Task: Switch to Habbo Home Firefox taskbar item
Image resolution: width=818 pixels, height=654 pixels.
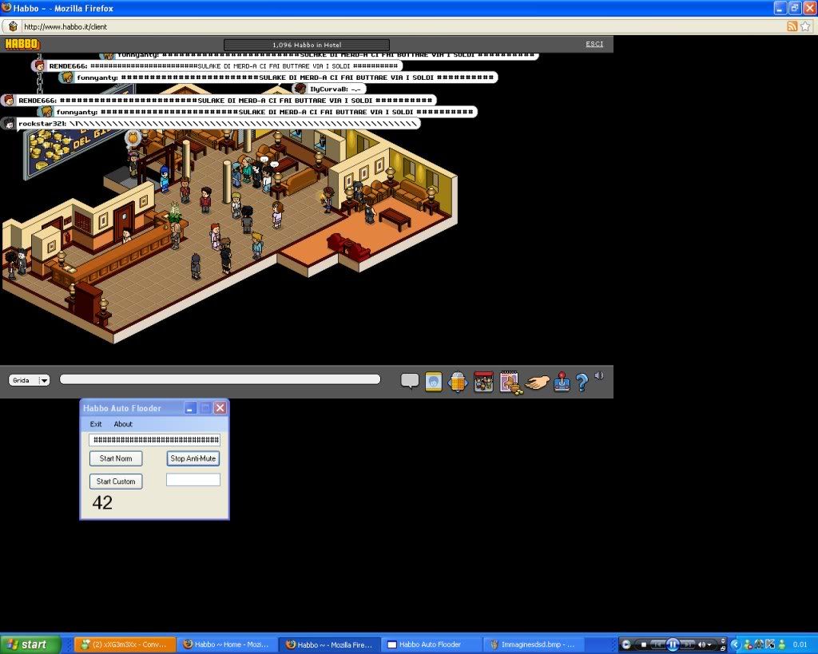Action: click(226, 644)
